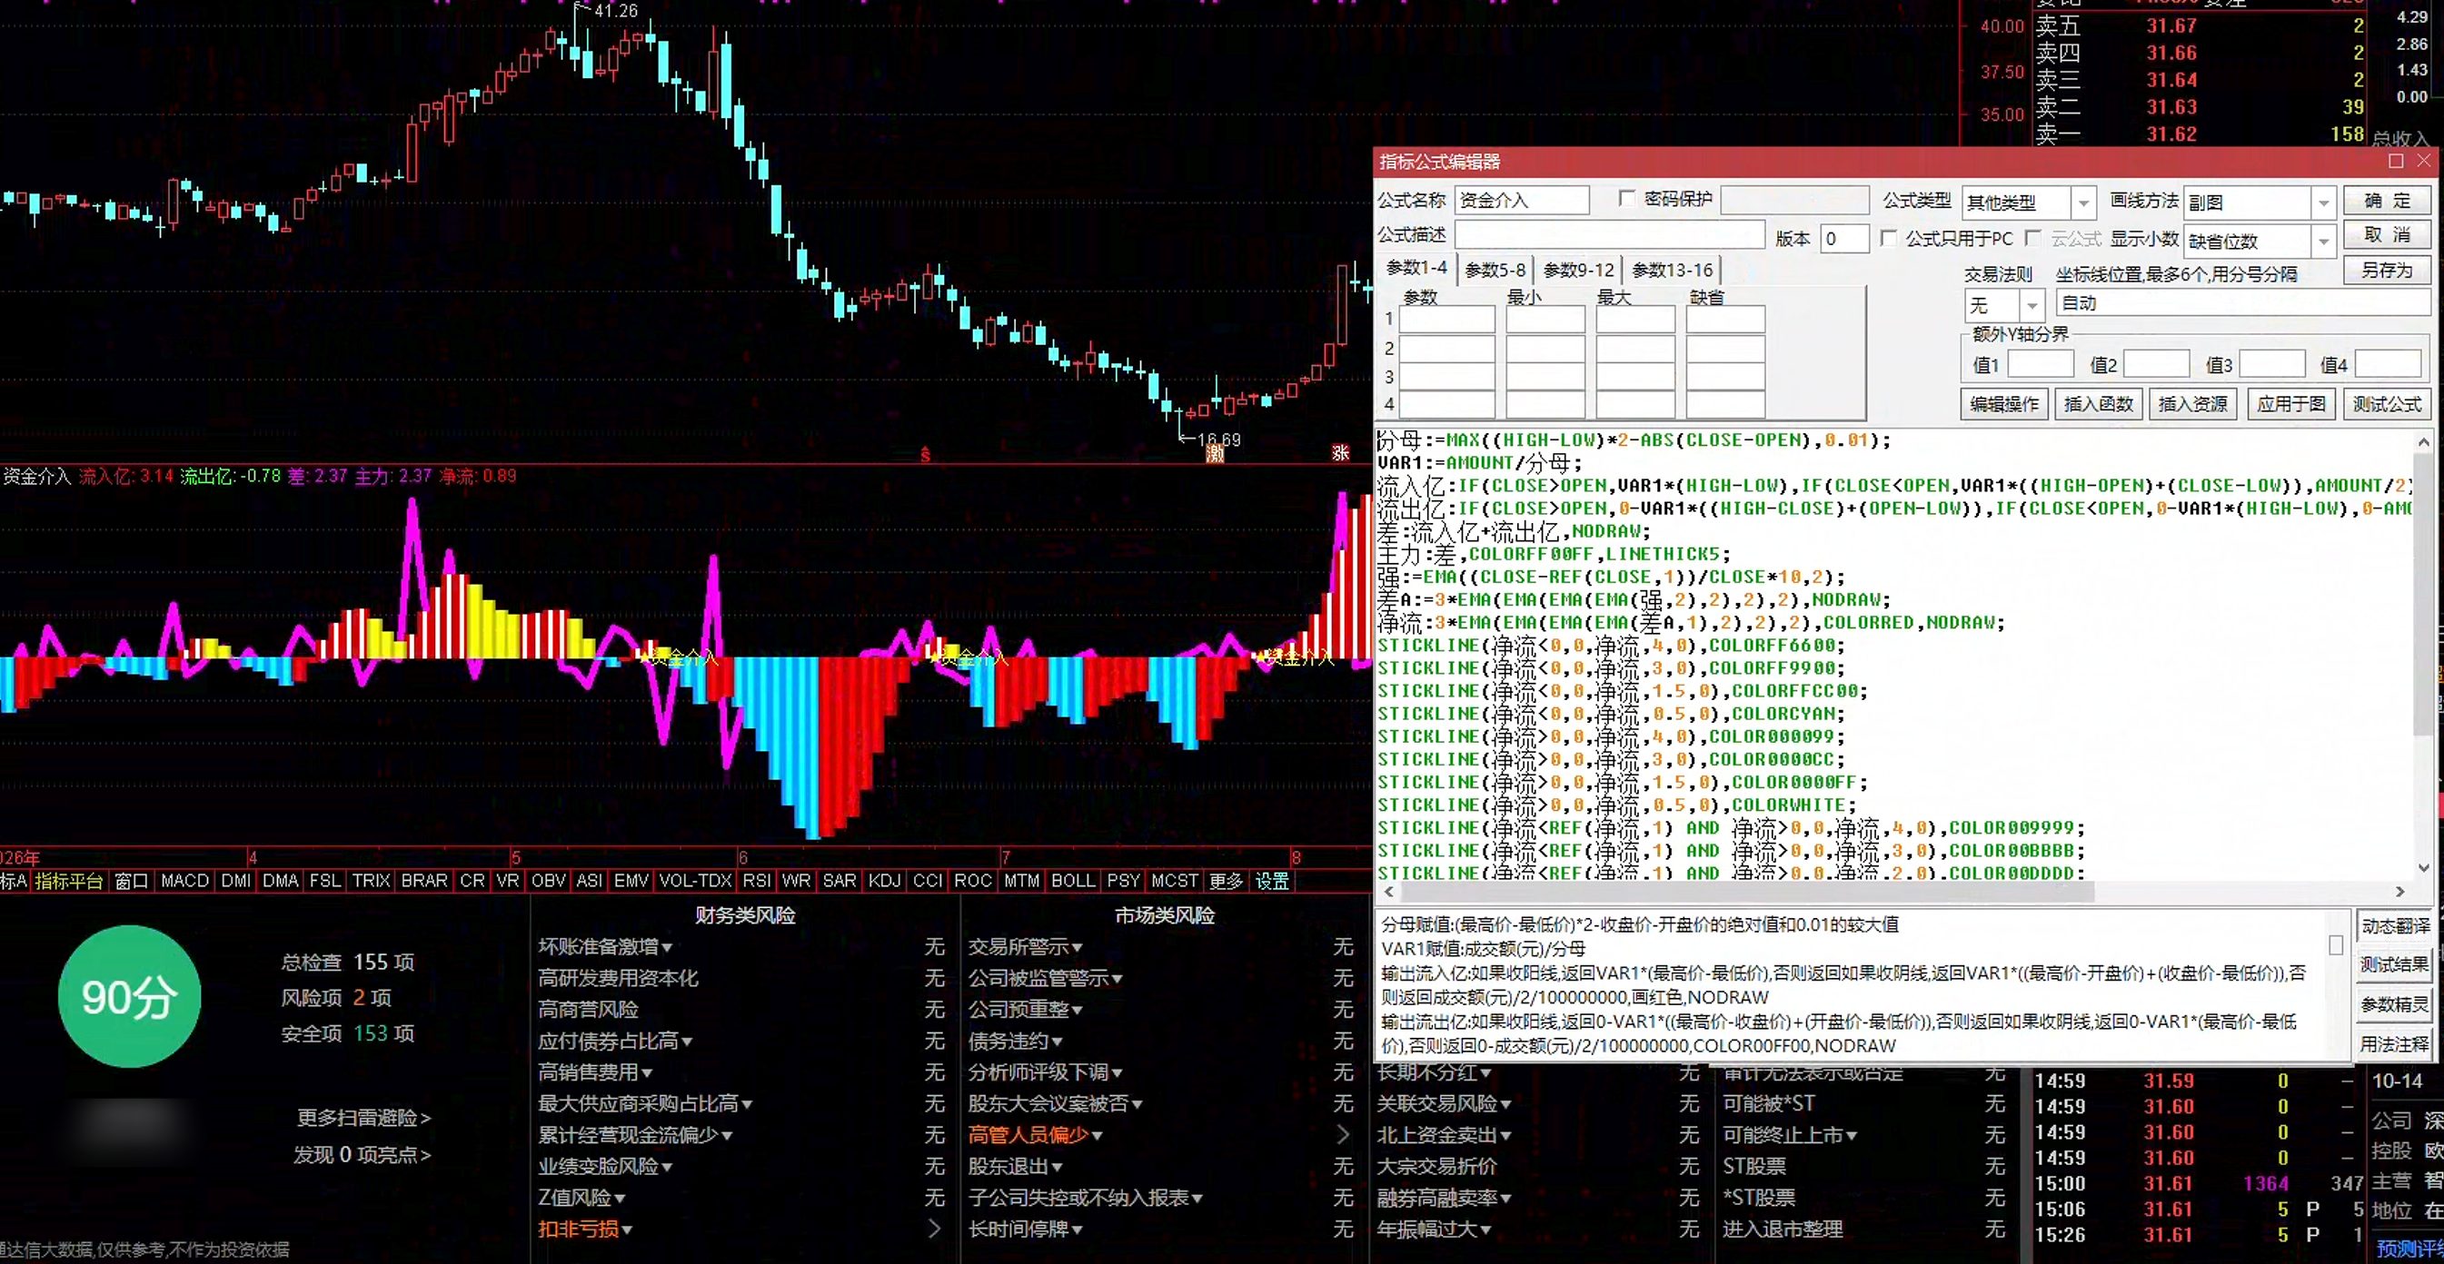Enable the 公式只用于PC checkbox
Viewport: 2444px width, 1264px height.
click(1889, 238)
